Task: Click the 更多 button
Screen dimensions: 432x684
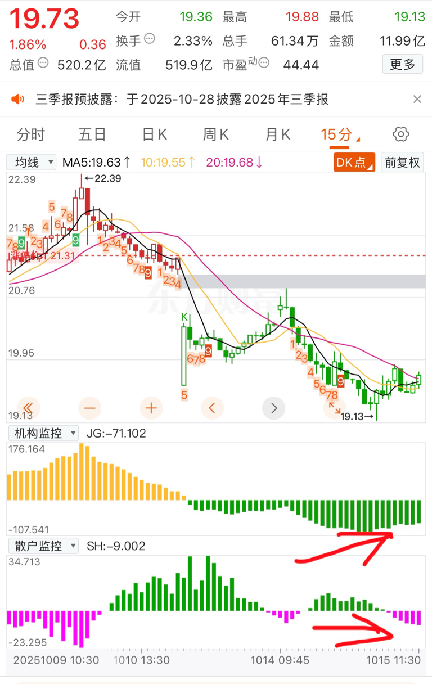Action: (402, 64)
